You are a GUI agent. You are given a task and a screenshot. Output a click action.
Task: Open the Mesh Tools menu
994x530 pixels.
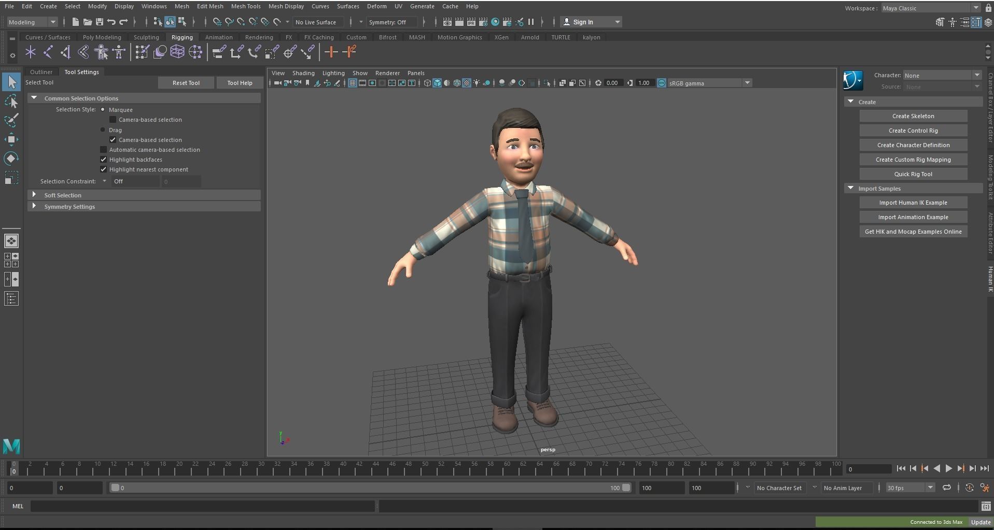[x=246, y=6]
